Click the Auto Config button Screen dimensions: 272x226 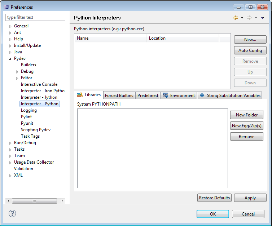pos(250,50)
